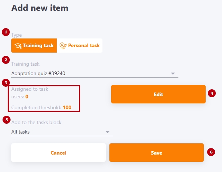
Task: Expand the tasks block dropdown arrow
Action: pos(108,132)
